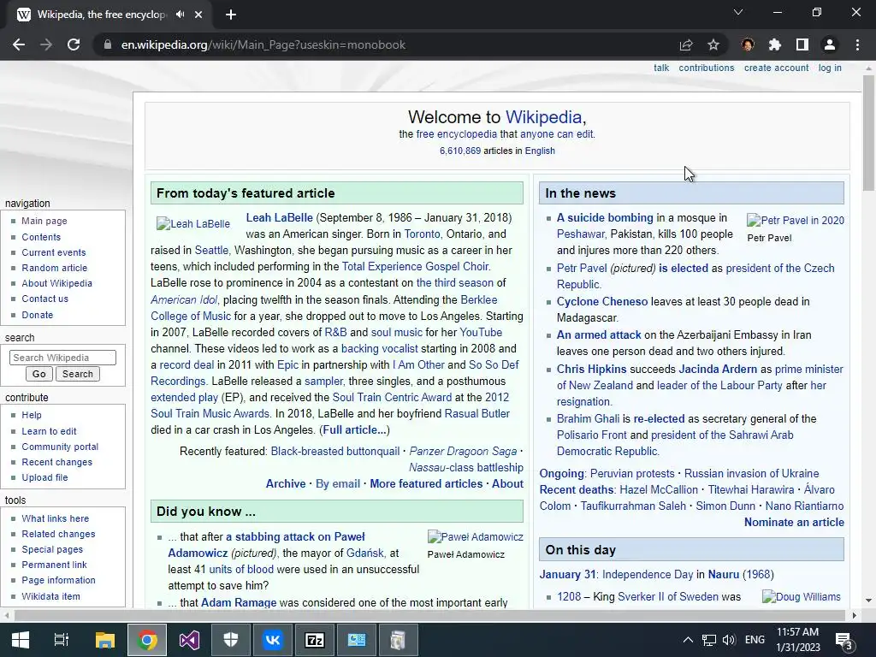
Task: Open Wikidata item link
Action: 50,596
